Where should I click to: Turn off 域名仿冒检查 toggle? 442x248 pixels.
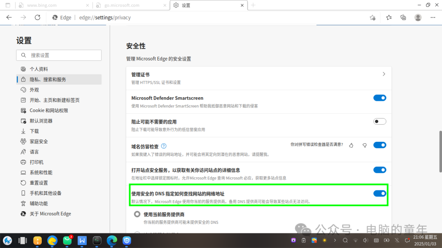pyautogui.click(x=380, y=145)
